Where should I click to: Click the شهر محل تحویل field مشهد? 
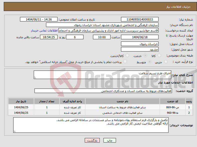139,49
